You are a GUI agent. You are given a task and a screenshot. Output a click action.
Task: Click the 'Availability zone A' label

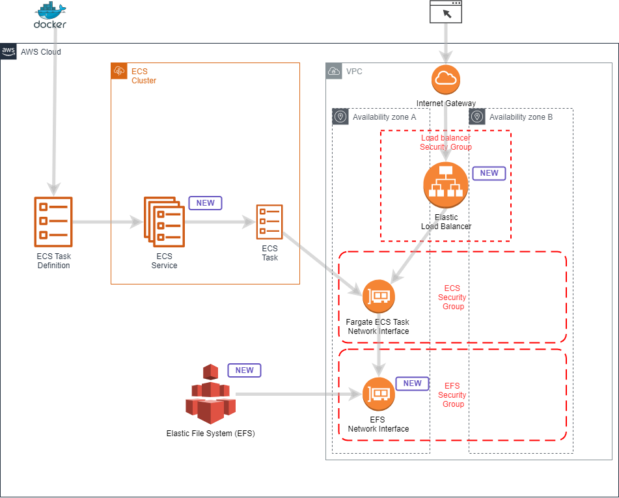click(x=384, y=117)
